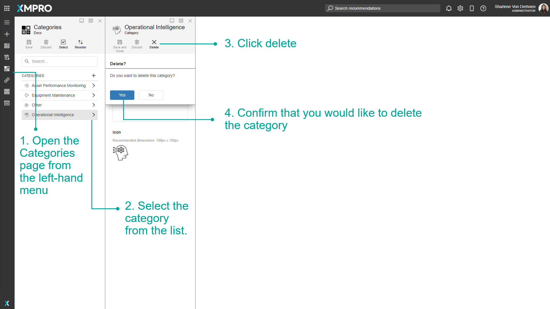Open the app launcher grid icon

pos(7,8)
